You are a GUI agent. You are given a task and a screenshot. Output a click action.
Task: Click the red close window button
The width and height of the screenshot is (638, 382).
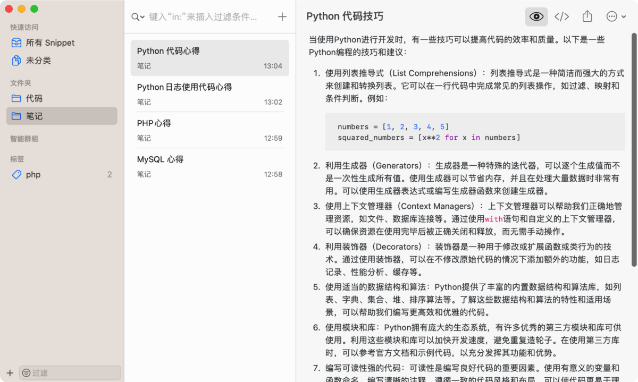click(x=9, y=9)
